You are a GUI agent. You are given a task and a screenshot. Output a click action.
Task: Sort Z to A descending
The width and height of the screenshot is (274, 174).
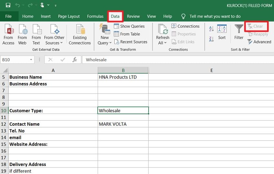[211, 39]
